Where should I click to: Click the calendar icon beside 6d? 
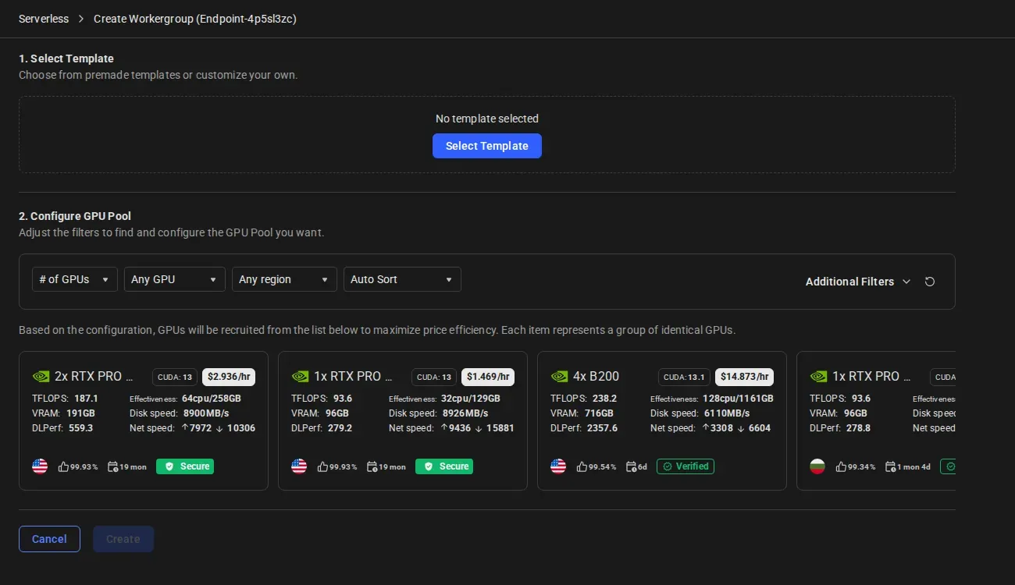coord(631,466)
